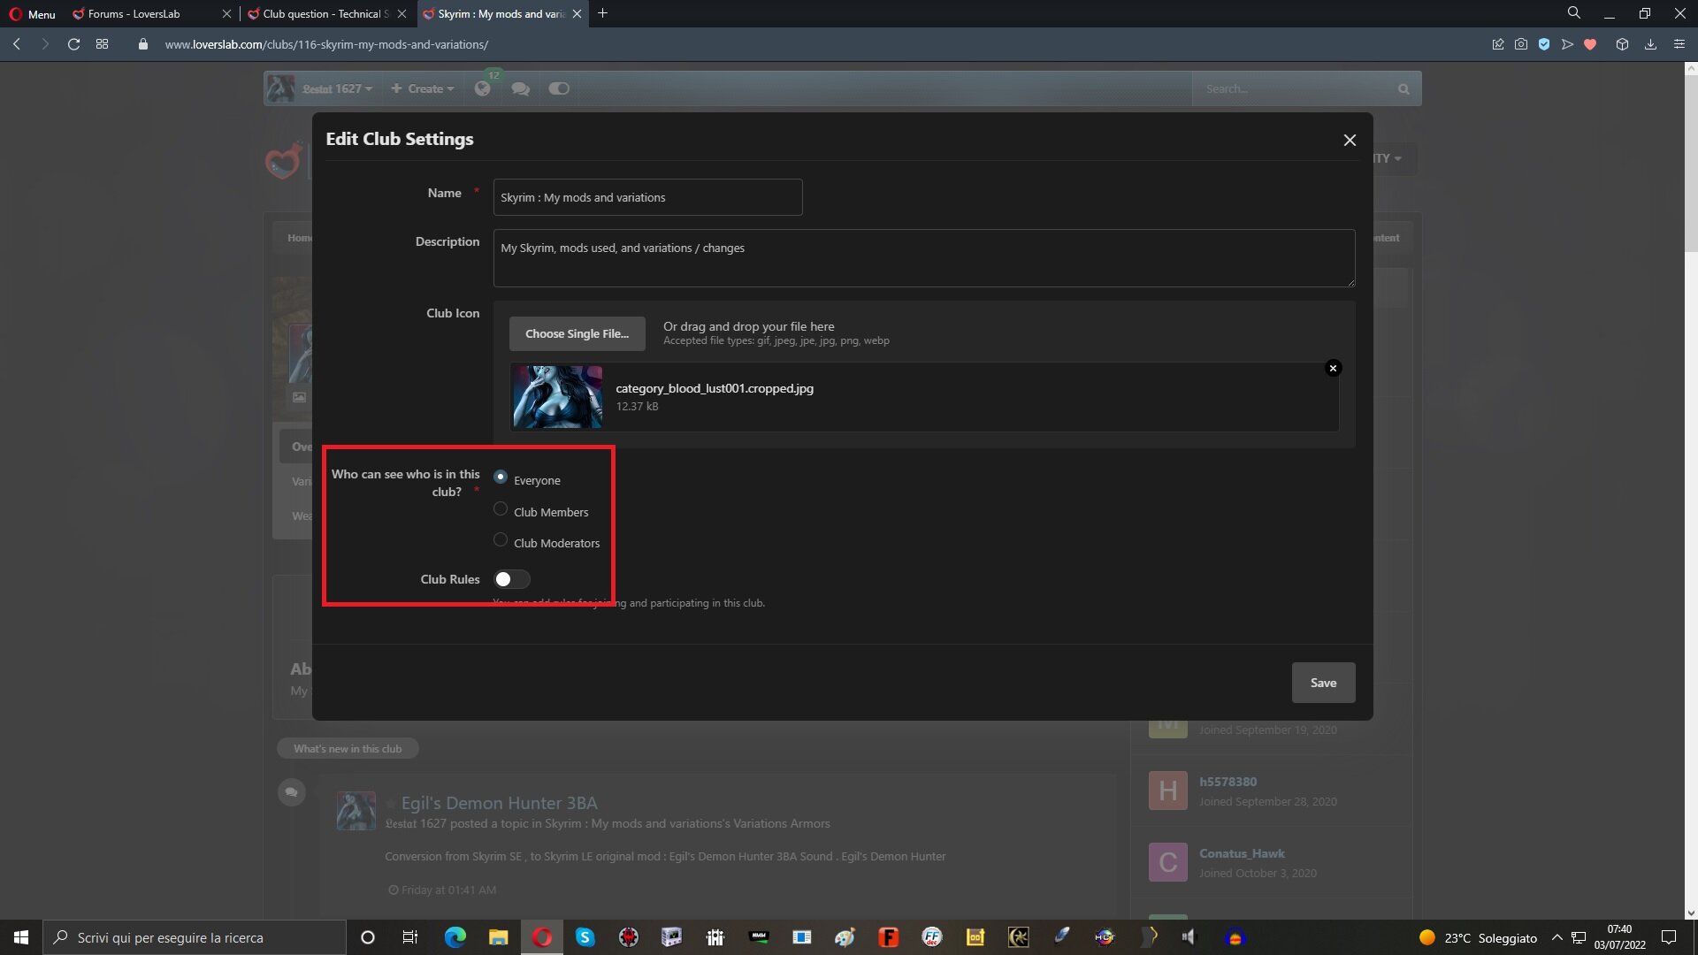The width and height of the screenshot is (1698, 955).
Task: Enable the Club Rules toggle
Action: (511, 579)
